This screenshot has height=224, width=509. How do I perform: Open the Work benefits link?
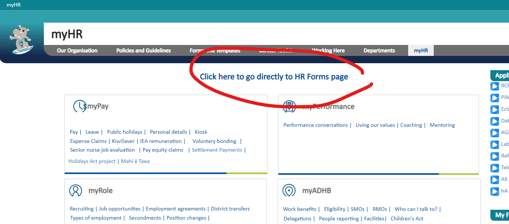coord(300,209)
